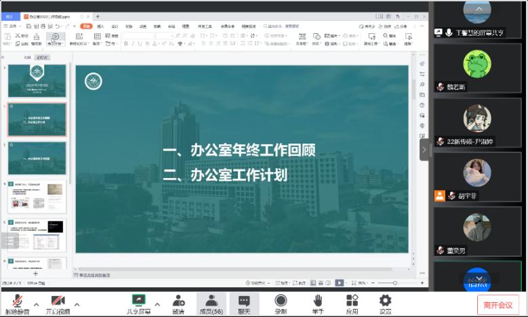The image size is (528, 317).
Task: Open the 邀请 invite icon
Action: [x=178, y=300]
